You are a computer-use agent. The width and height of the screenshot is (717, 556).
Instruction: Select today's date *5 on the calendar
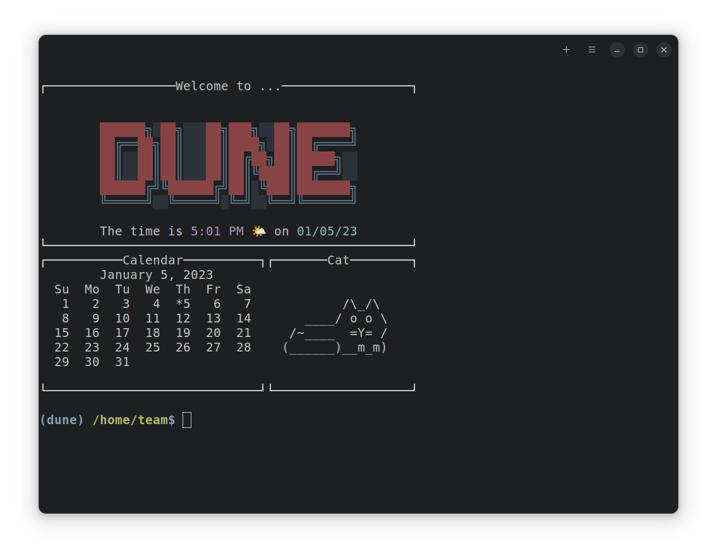tap(183, 304)
